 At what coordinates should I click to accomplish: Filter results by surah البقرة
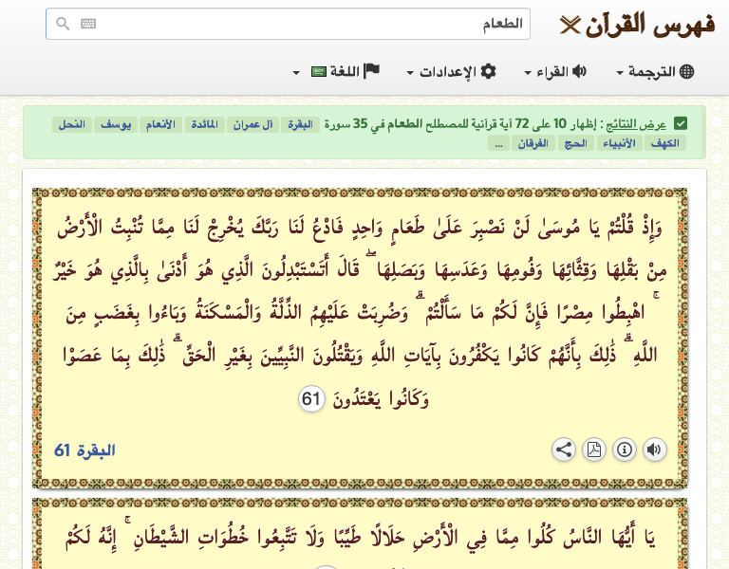tap(300, 124)
